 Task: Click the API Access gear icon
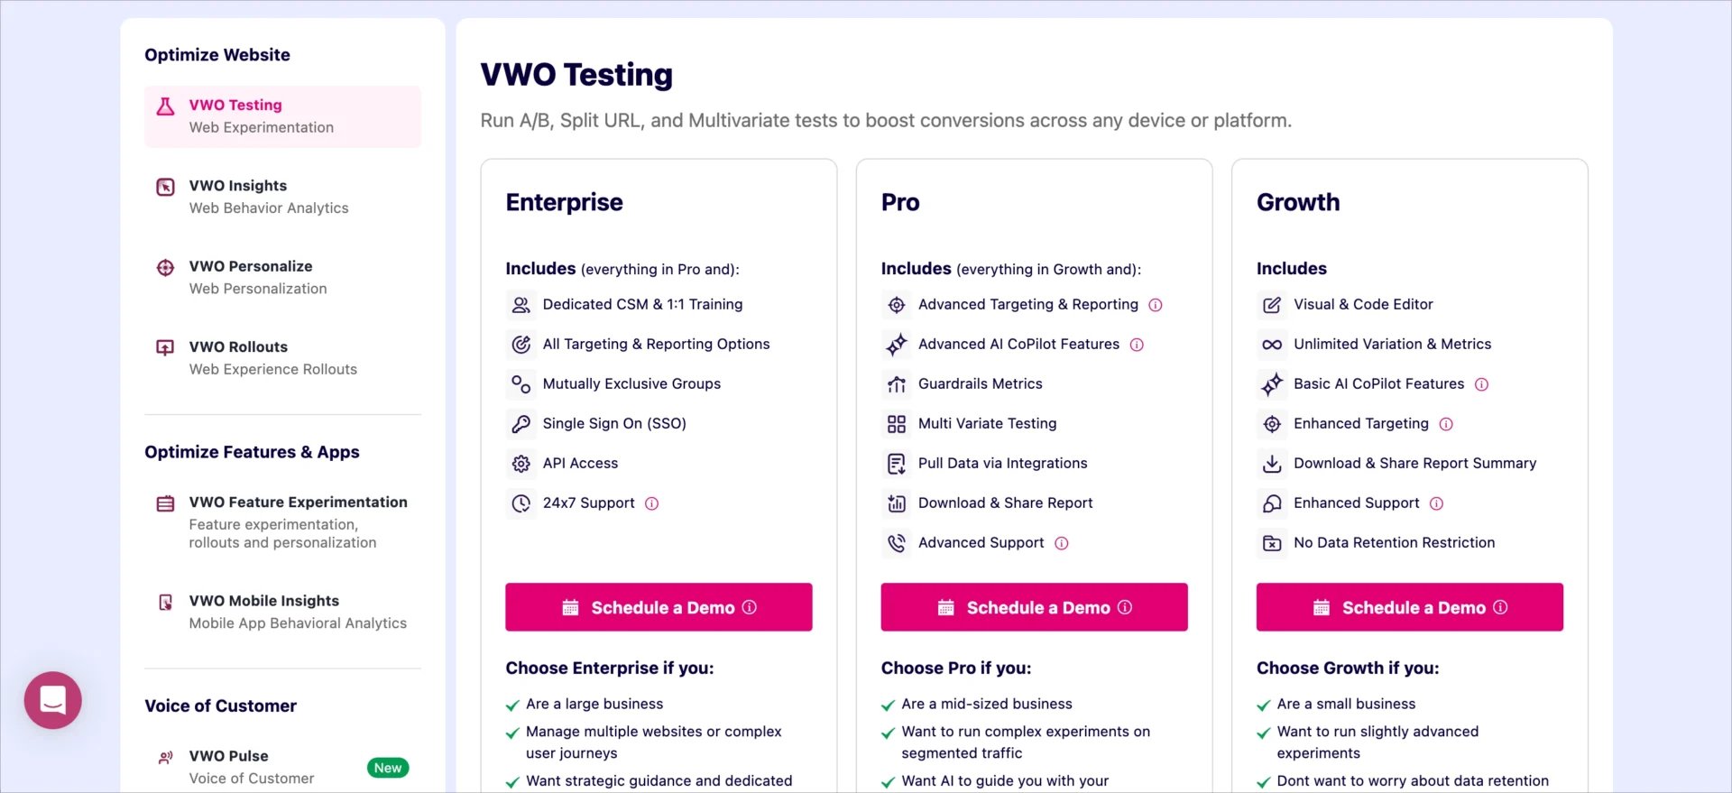(x=521, y=464)
